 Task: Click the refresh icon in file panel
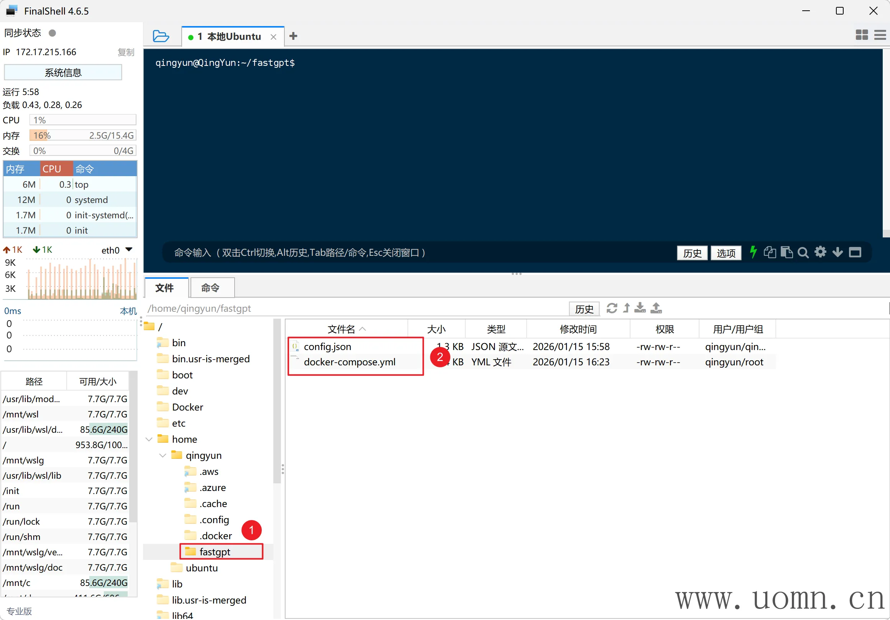[612, 308]
